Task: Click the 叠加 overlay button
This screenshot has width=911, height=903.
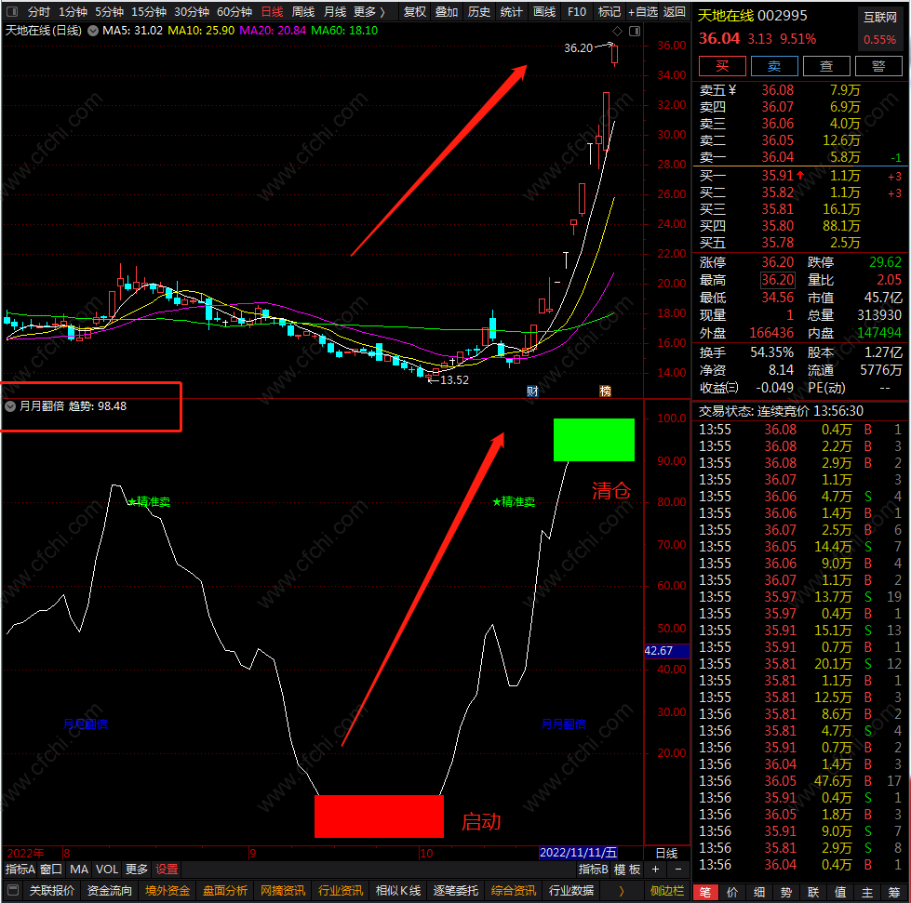Action: pos(447,11)
